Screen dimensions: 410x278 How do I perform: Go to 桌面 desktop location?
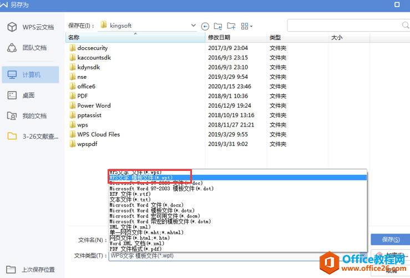(21, 95)
